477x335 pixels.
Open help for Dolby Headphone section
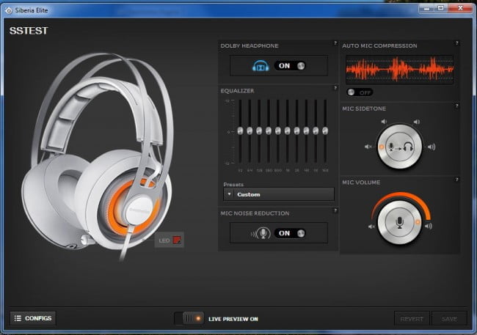[x=335, y=43]
